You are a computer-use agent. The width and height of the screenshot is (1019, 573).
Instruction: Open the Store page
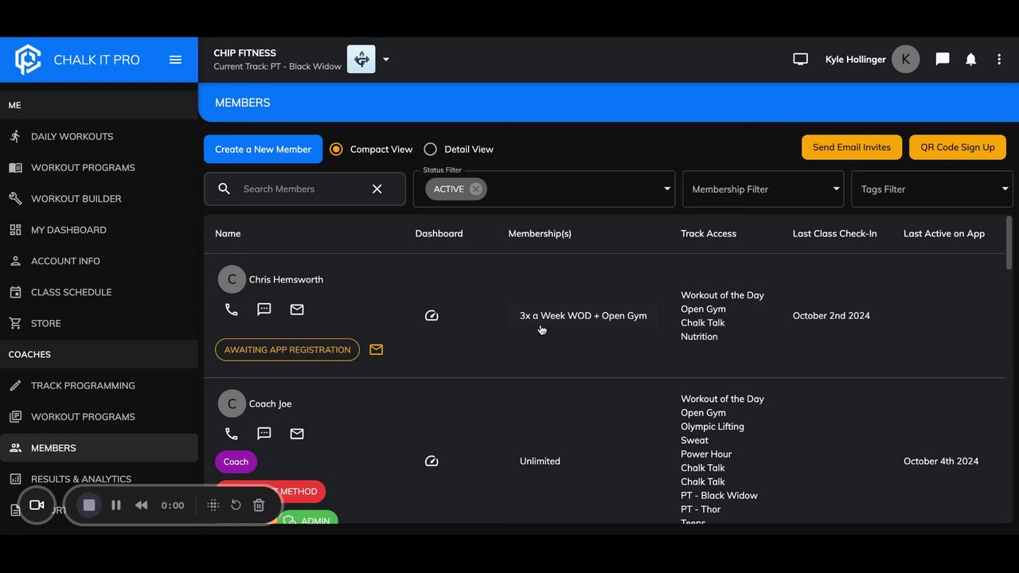click(99, 323)
